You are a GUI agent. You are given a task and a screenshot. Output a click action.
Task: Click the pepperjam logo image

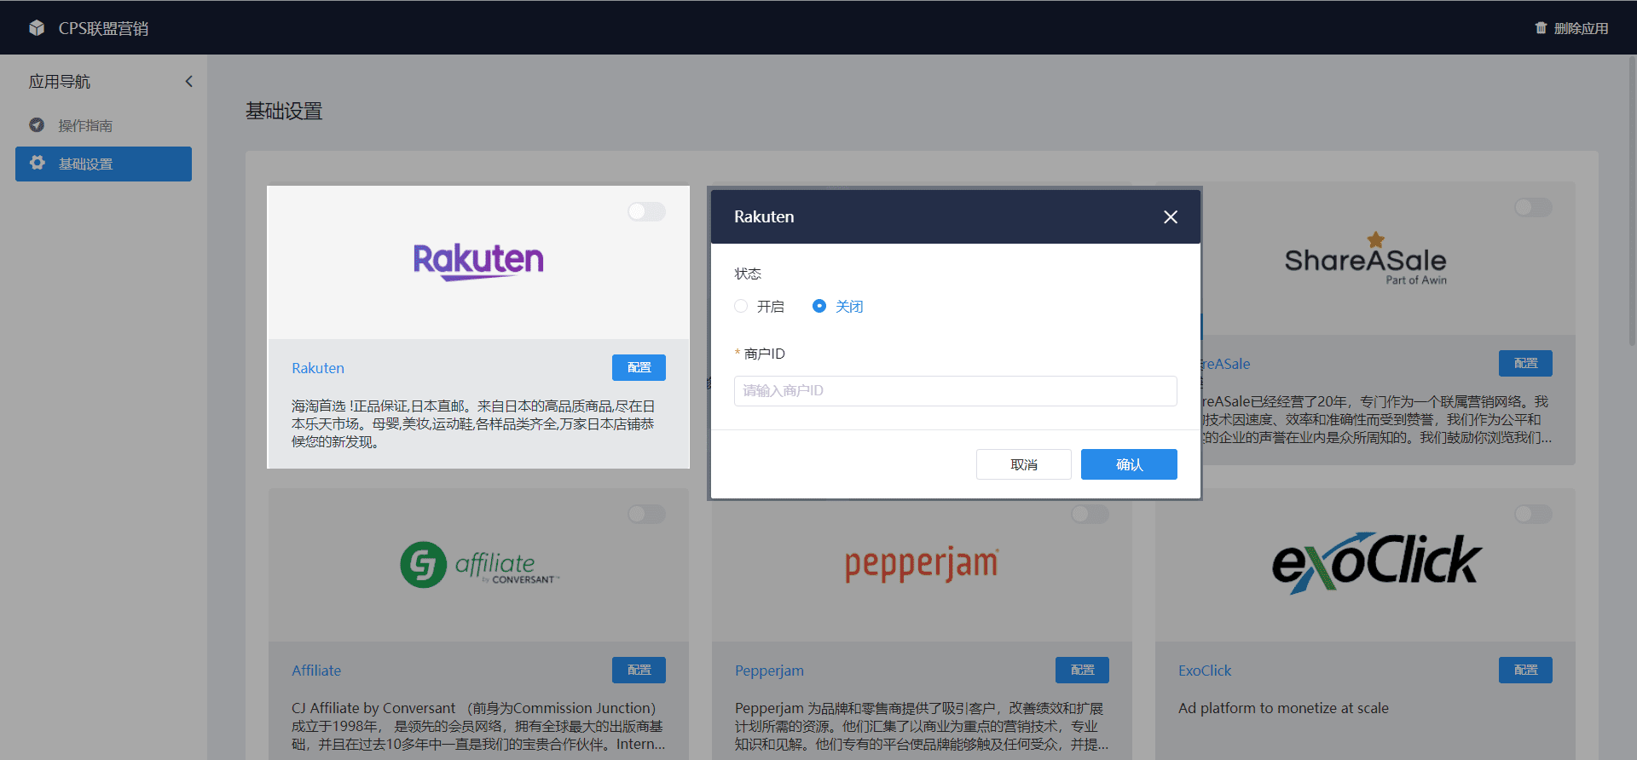pos(922,565)
